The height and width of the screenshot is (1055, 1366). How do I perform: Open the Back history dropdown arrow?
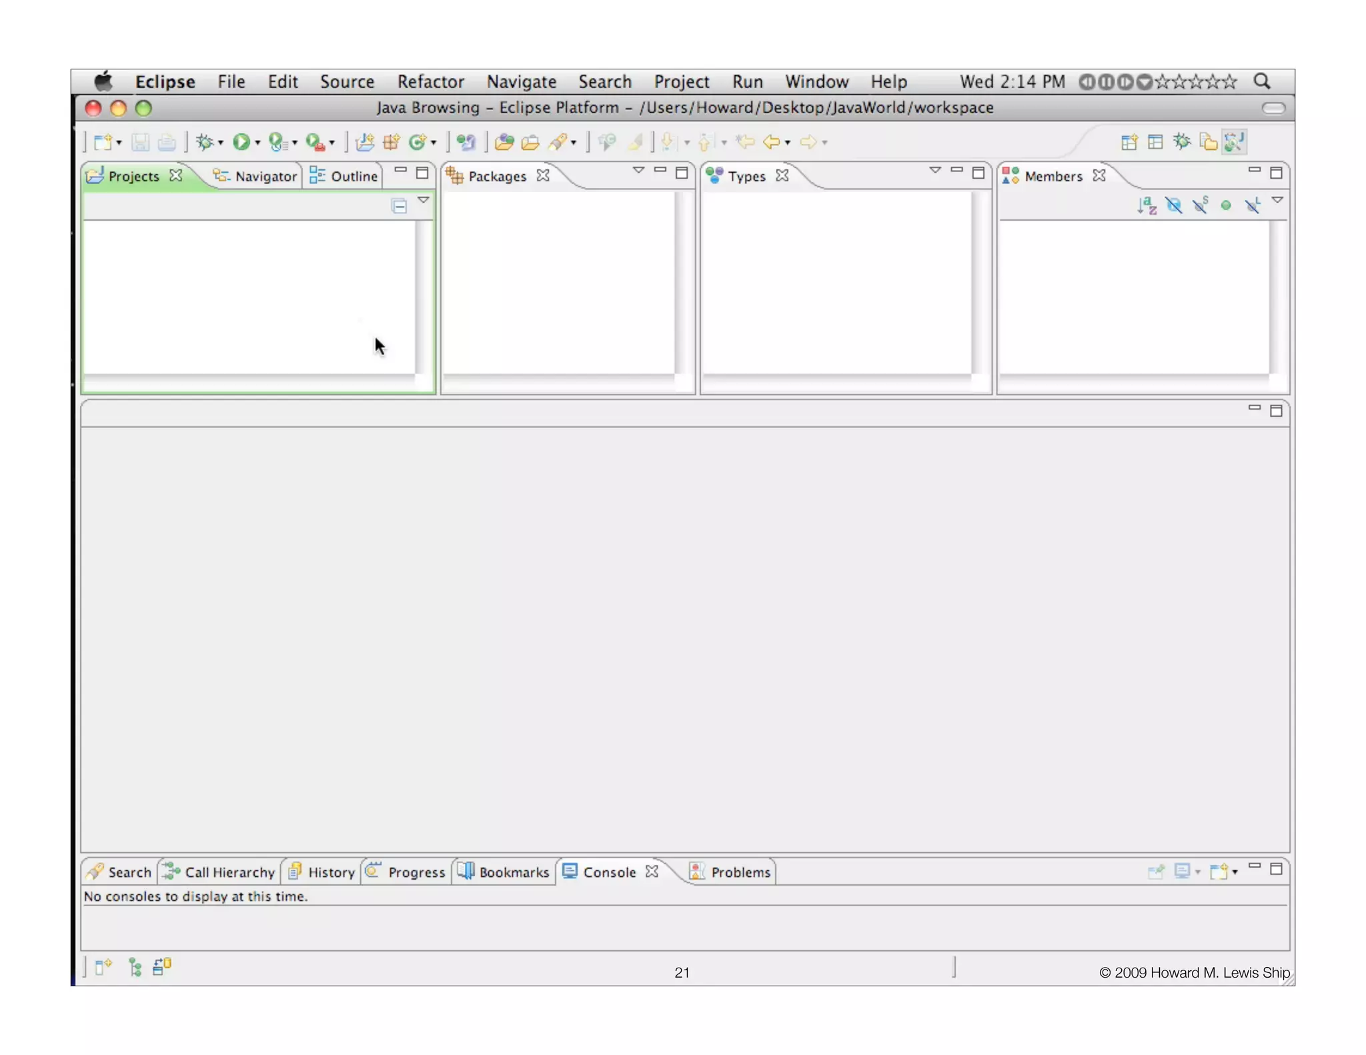788,143
